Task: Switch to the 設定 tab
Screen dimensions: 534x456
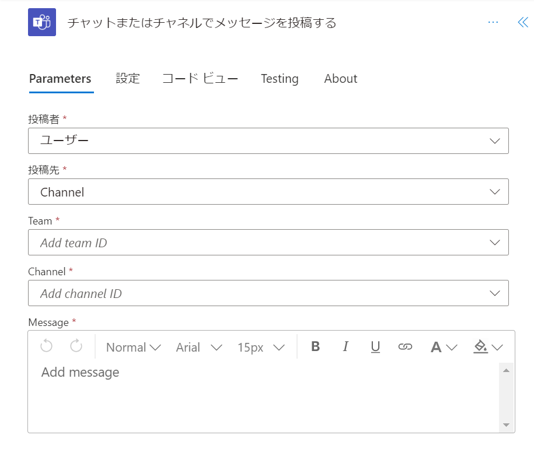Action: 128,78
